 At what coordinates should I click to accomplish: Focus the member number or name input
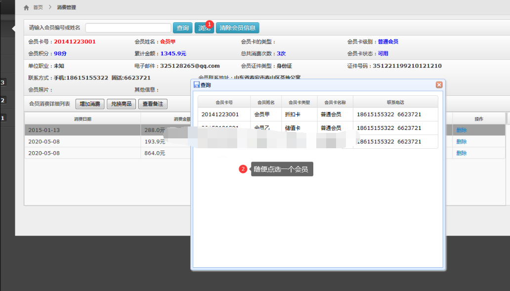(x=128, y=28)
